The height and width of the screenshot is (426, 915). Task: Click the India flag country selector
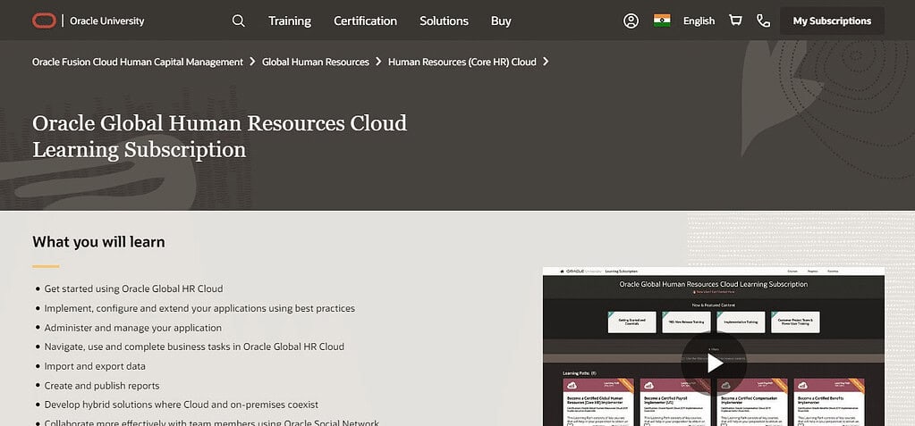pos(662,21)
